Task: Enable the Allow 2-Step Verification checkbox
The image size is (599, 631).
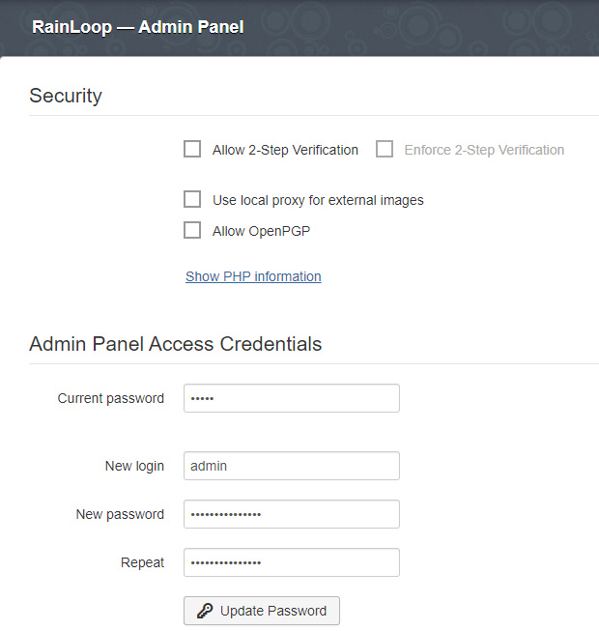Action: 192,150
